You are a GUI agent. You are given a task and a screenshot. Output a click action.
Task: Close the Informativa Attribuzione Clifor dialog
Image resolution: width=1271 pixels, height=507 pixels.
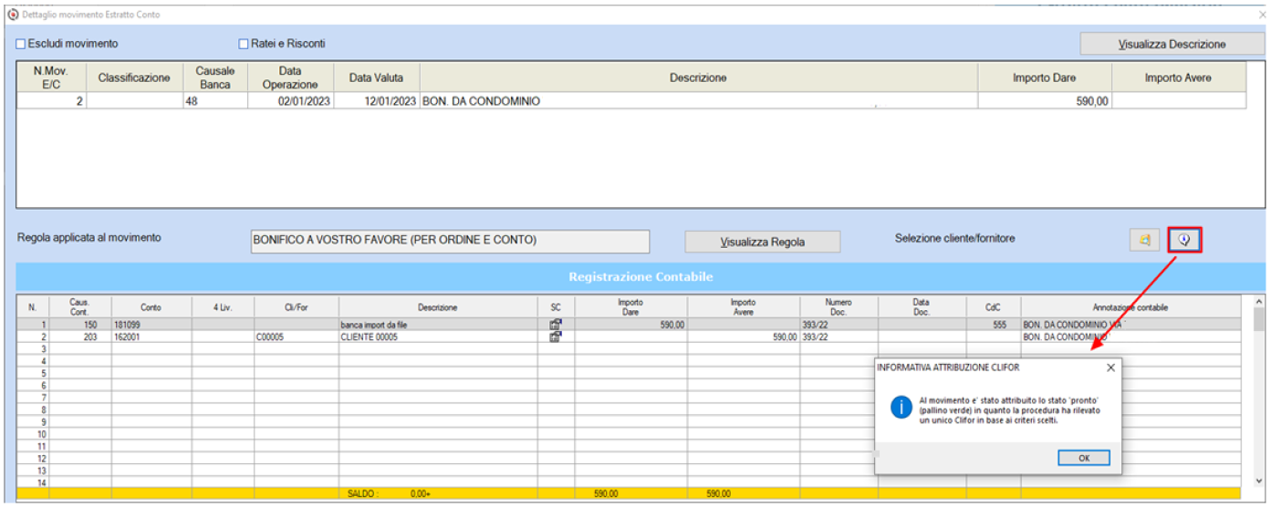pyautogui.click(x=1110, y=367)
